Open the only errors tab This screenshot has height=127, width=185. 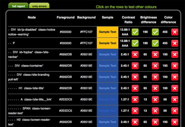(x=39, y=6)
